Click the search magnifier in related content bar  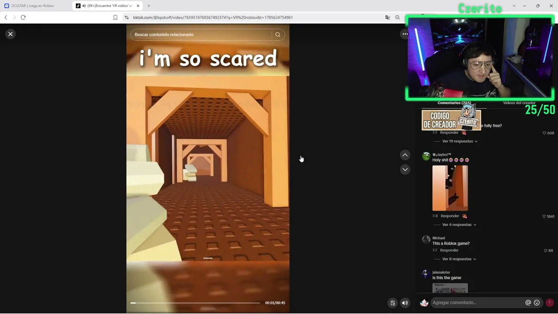click(x=278, y=34)
